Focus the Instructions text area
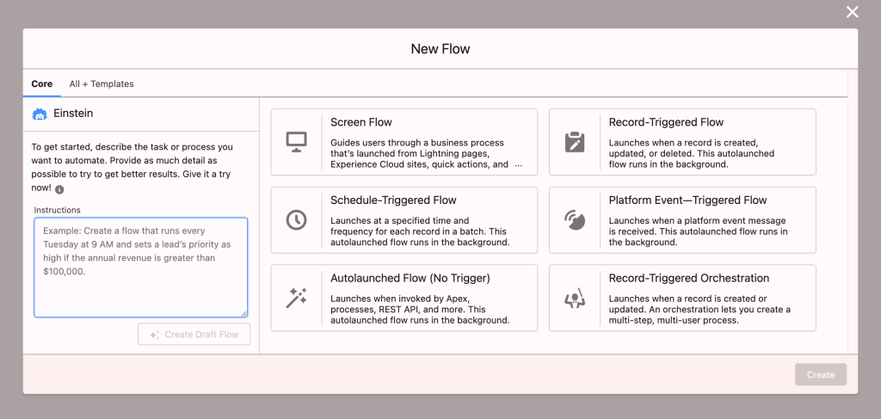881x419 pixels. 140,267
